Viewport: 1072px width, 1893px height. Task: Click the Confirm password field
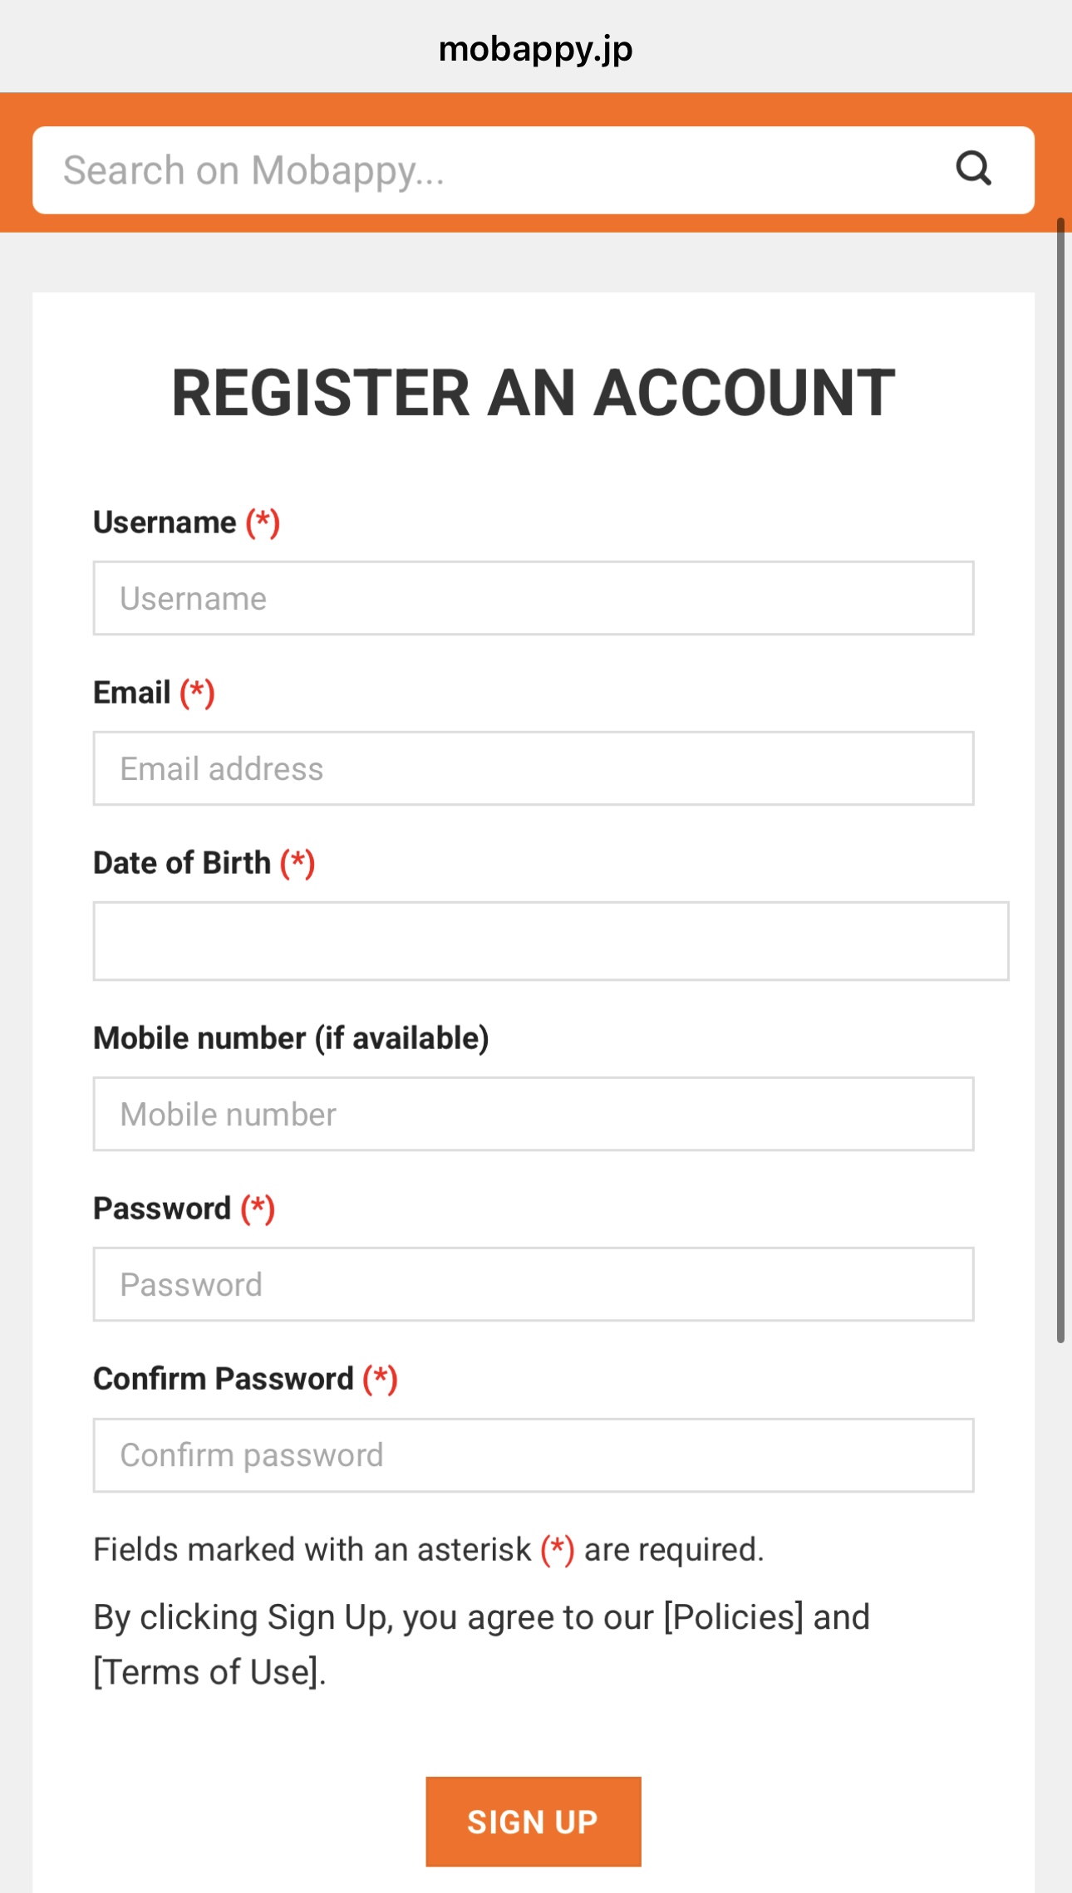tap(534, 1455)
